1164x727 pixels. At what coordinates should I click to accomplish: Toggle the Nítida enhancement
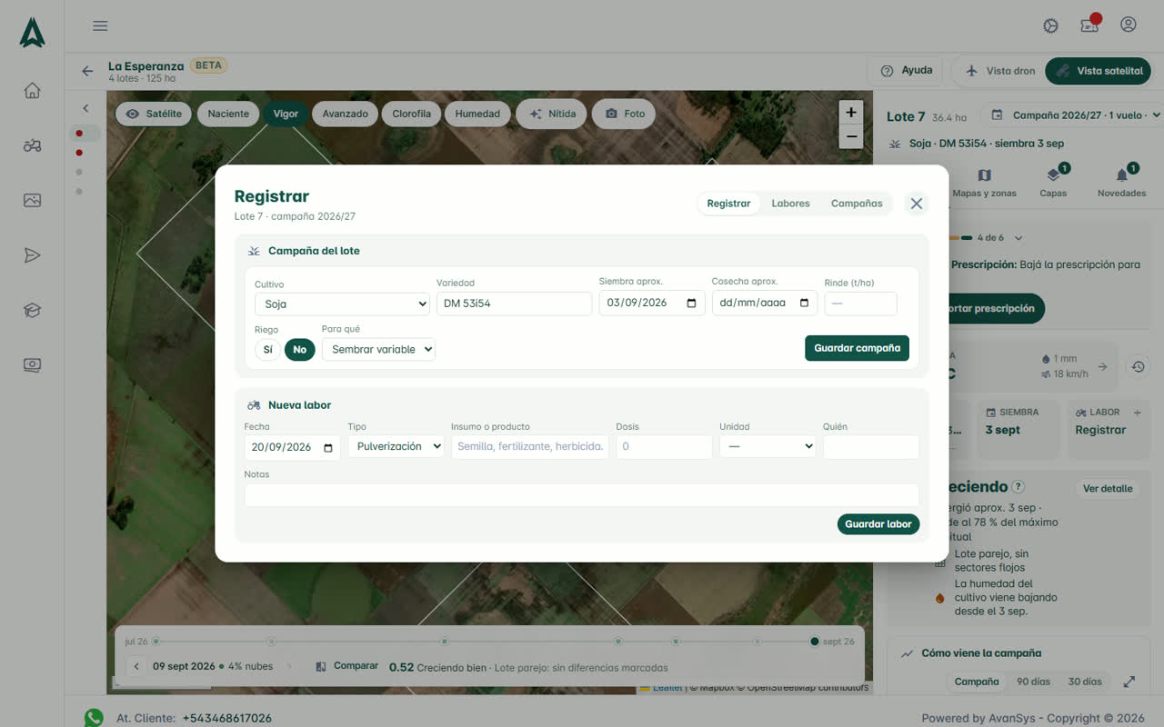[553, 114]
